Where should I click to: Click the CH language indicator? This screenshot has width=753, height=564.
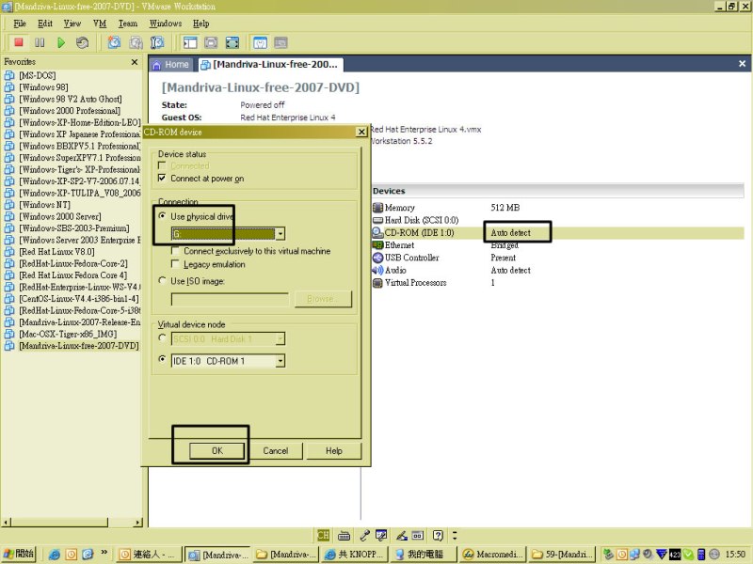pos(323,535)
